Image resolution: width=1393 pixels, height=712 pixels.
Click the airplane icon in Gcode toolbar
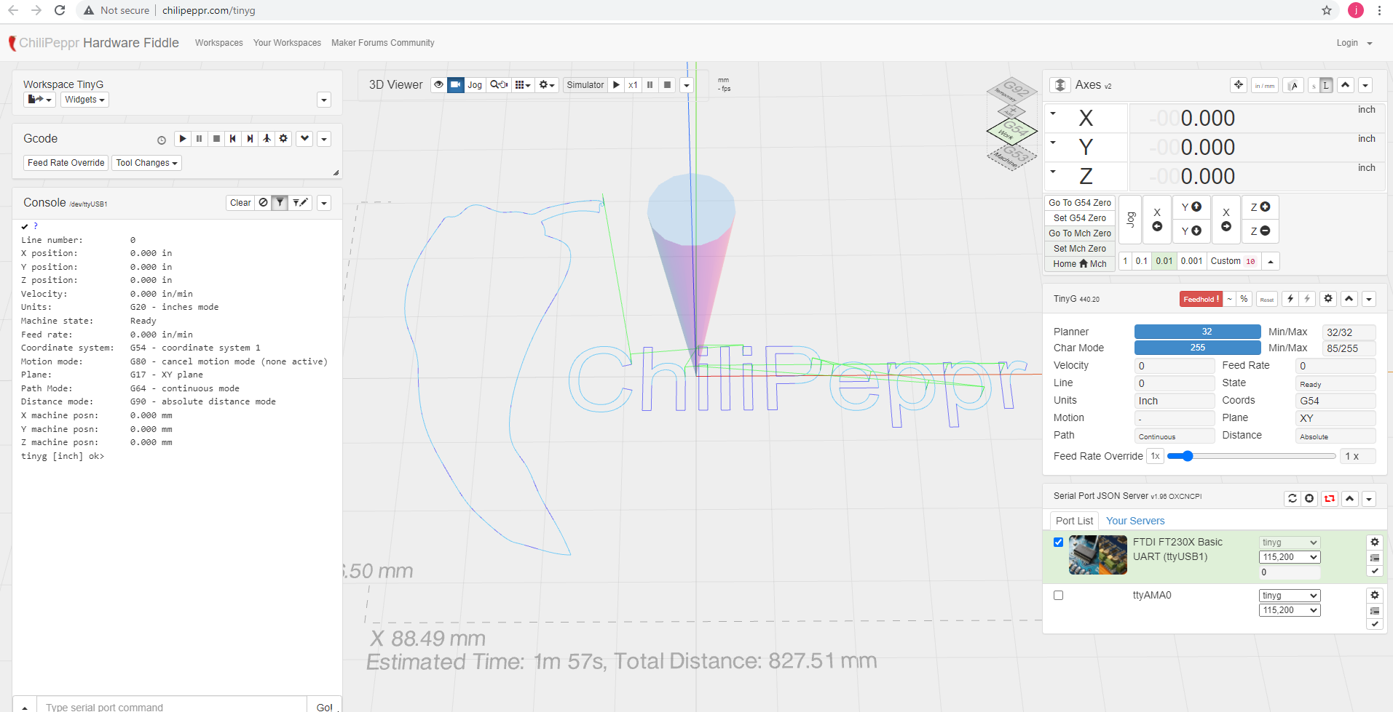point(267,139)
